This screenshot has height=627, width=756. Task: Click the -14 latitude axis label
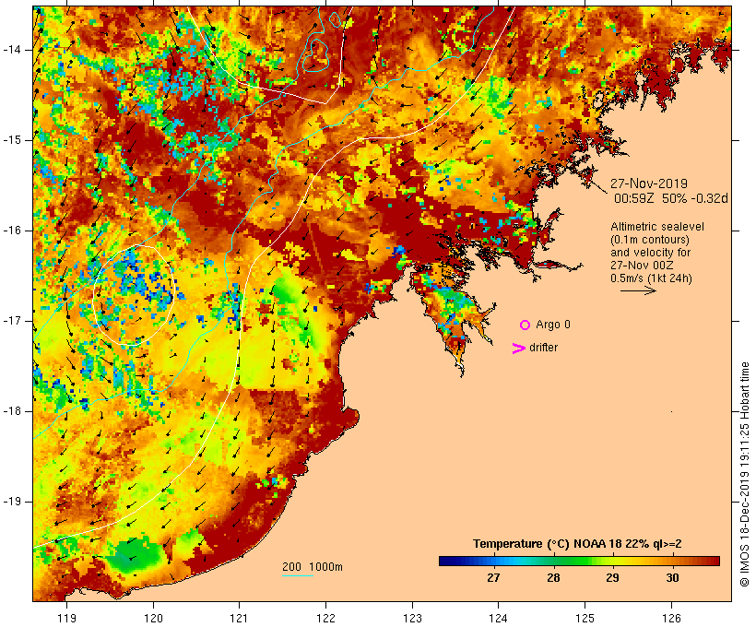coord(12,50)
